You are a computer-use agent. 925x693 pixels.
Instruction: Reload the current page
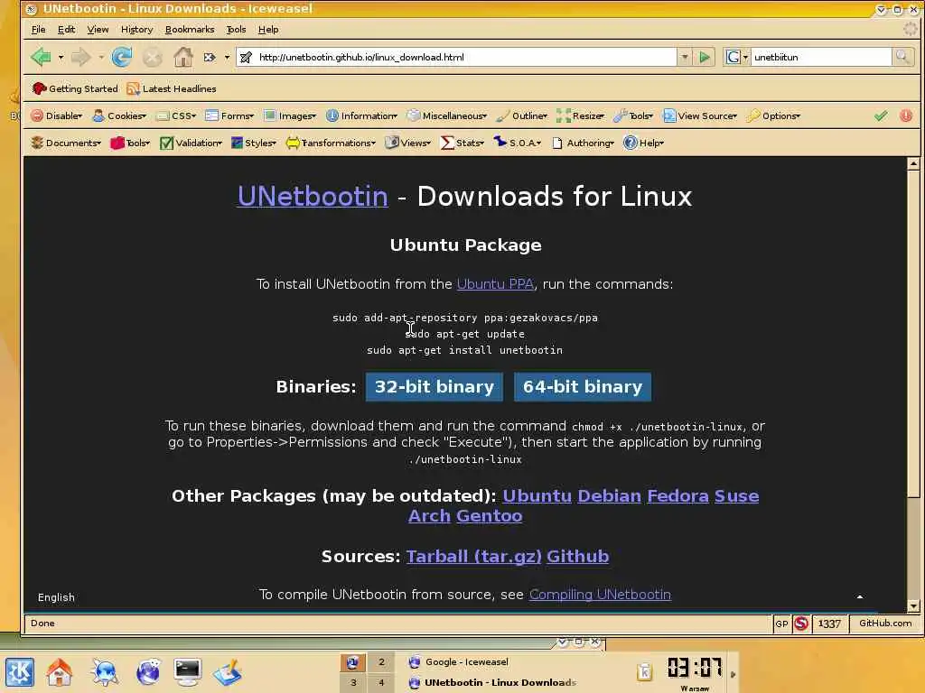coord(122,57)
